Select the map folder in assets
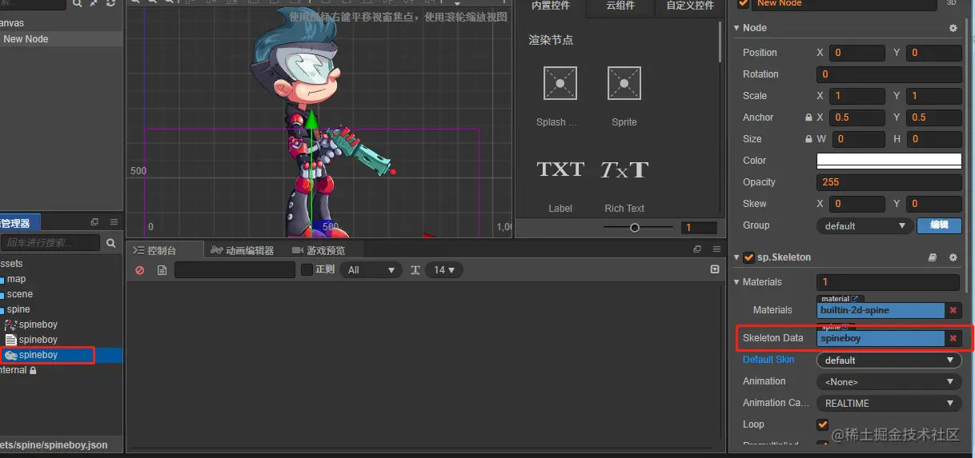Viewport: 975px width, 458px height. tap(16, 279)
